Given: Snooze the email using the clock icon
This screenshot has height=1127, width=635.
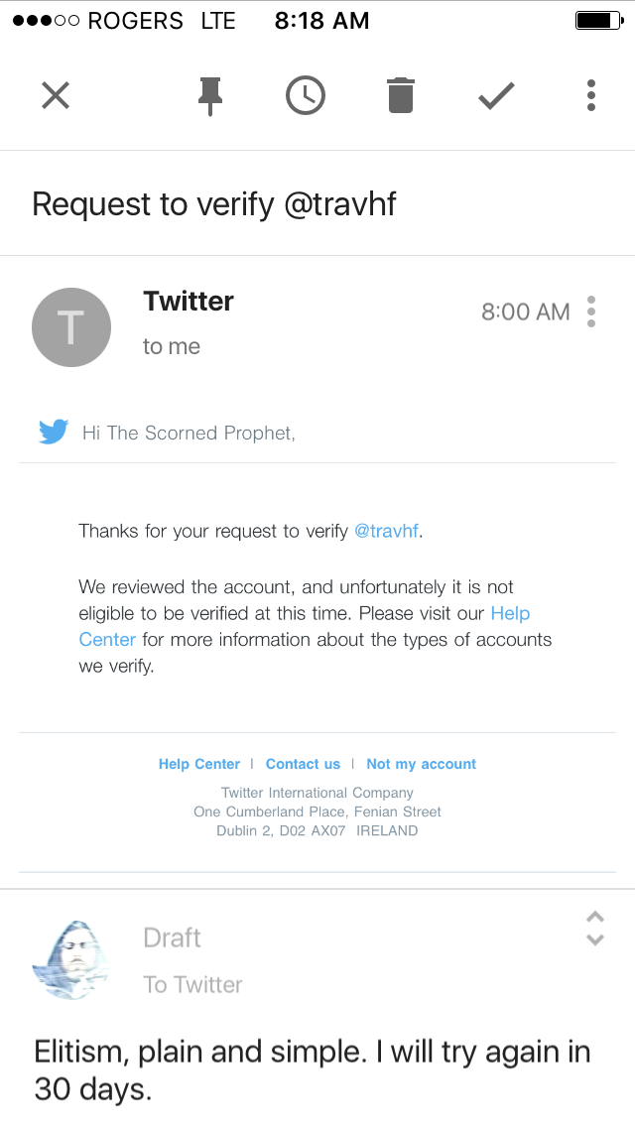Looking at the screenshot, I should pos(305,96).
